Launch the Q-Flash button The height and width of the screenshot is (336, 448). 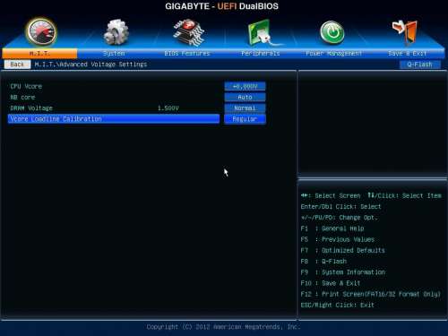pyautogui.click(x=419, y=65)
